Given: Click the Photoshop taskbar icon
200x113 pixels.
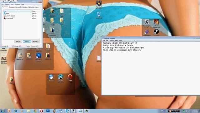Looking at the screenshot, I should point(48,111).
